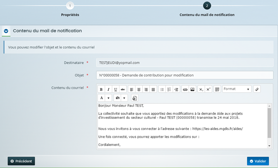Apply strikethrough formatting
The width and height of the screenshot is (278, 168).
click(123, 89)
